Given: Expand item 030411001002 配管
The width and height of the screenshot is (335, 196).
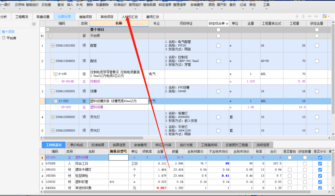Looking at the screenshot, I should pyautogui.click(x=53, y=46).
